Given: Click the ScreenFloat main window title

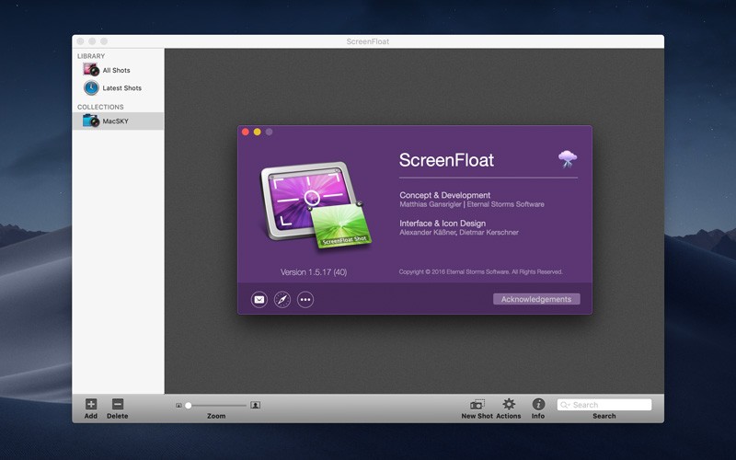Looking at the screenshot, I should (x=368, y=41).
